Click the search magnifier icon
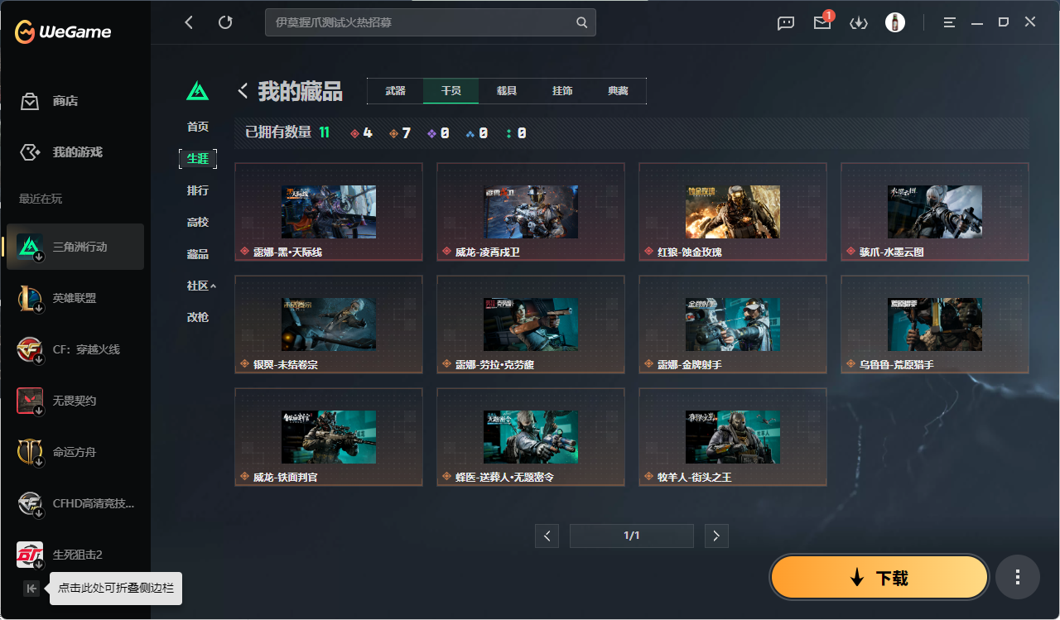1060x620 pixels. click(582, 22)
